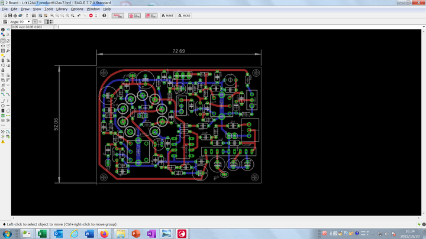Open the Draw menu
426x239 pixels.
point(25,9)
